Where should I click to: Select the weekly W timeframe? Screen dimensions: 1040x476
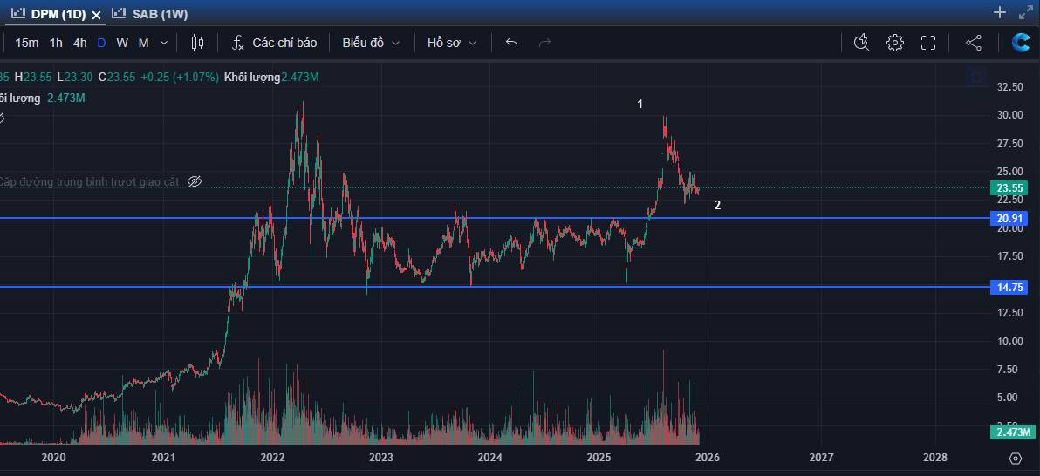122,43
